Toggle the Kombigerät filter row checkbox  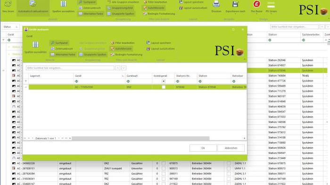coord(164,81)
